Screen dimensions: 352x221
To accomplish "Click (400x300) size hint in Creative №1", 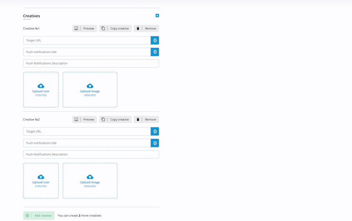I will [90, 95].
